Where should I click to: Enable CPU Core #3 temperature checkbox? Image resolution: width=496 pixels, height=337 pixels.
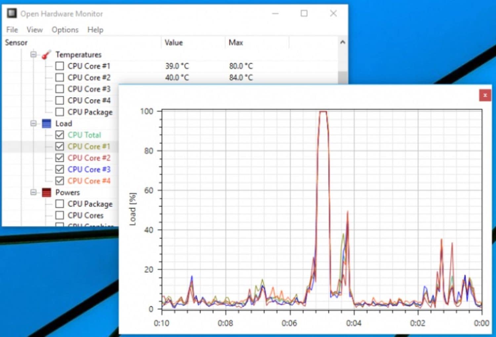click(60, 89)
